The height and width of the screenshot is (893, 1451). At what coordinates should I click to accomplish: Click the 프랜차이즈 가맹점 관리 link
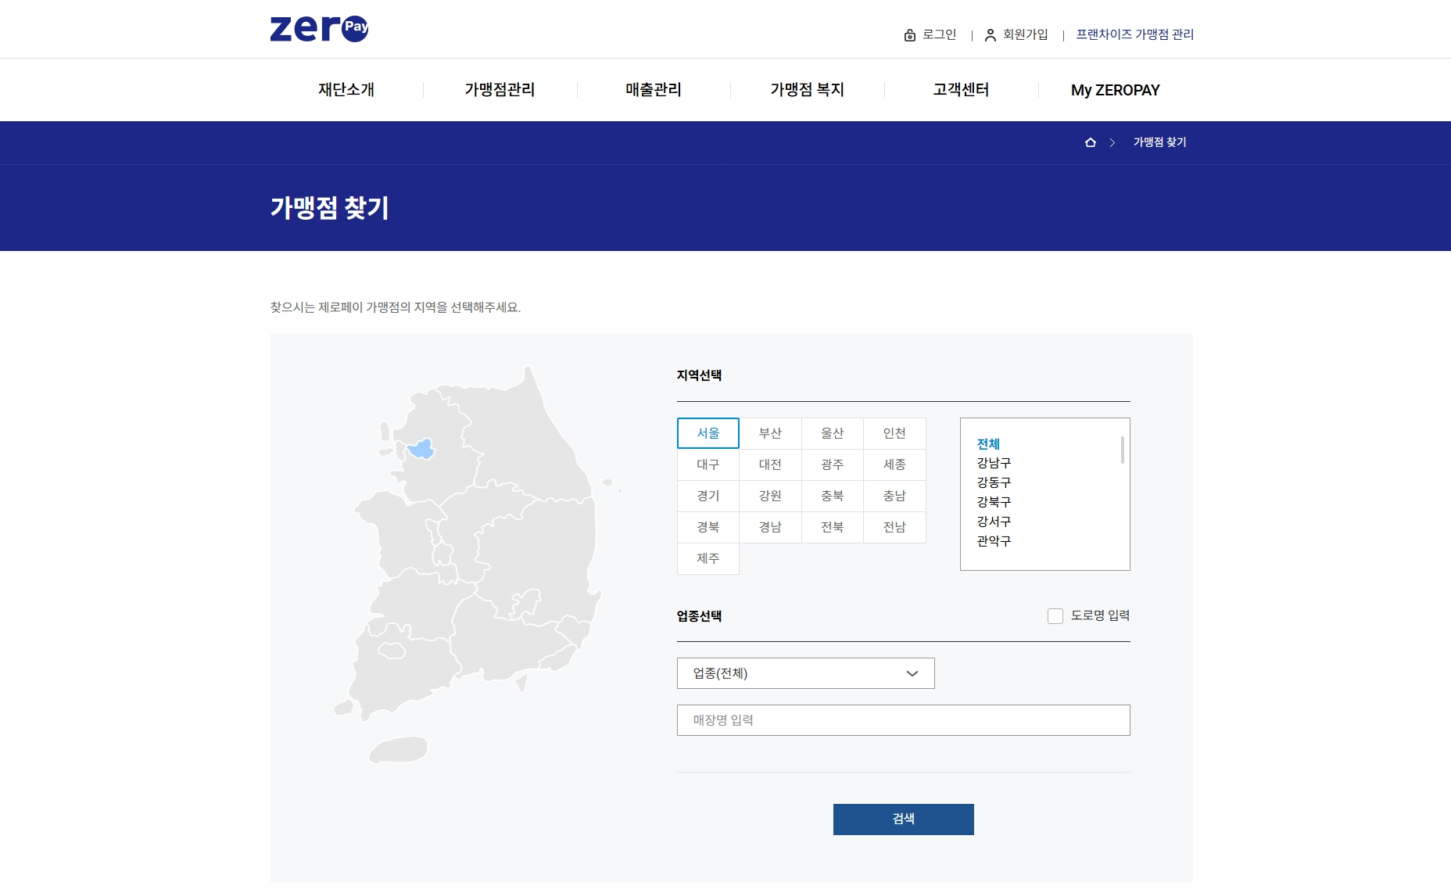pyautogui.click(x=1132, y=34)
